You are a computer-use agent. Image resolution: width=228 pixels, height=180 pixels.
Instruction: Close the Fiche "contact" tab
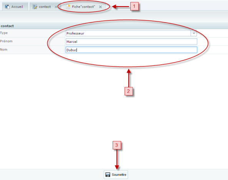[100, 7]
